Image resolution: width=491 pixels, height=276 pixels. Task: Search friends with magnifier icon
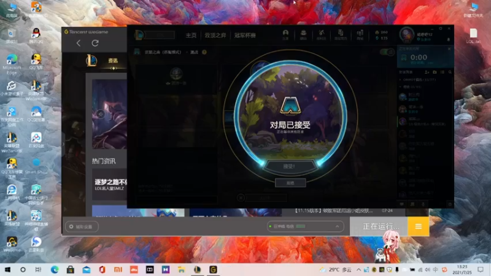point(450,72)
